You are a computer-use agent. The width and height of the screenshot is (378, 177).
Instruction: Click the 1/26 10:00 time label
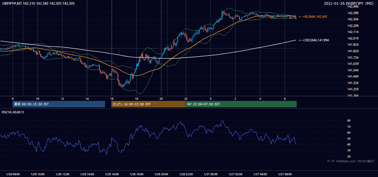tap(38, 174)
